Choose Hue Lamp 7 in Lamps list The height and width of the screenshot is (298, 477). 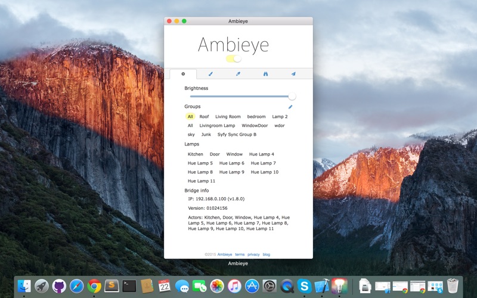coord(263,163)
